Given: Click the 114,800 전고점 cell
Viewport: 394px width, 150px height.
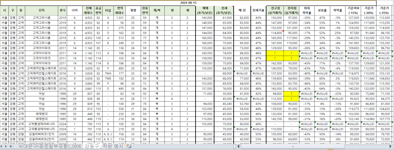Looking at the screenshot, I should pyautogui.click(x=275, y=33).
